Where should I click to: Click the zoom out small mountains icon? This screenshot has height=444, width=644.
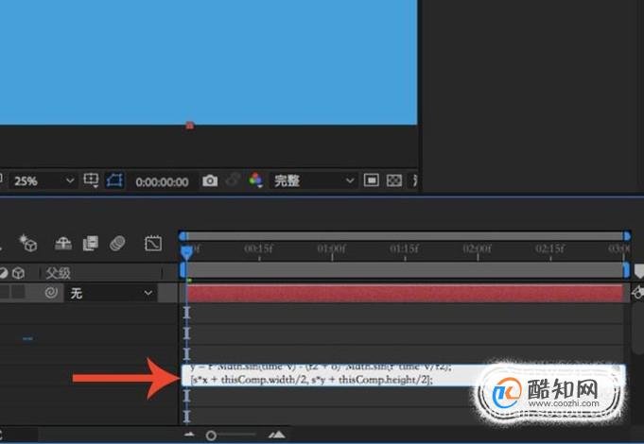coord(189,435)
